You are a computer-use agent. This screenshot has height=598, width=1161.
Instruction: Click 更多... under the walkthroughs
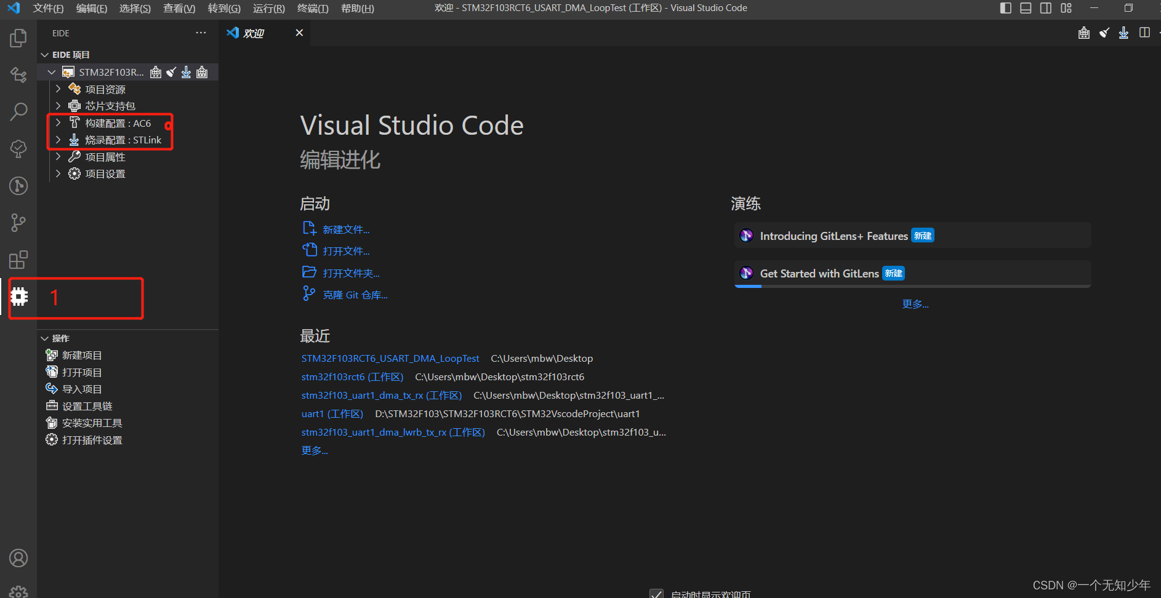915,304
